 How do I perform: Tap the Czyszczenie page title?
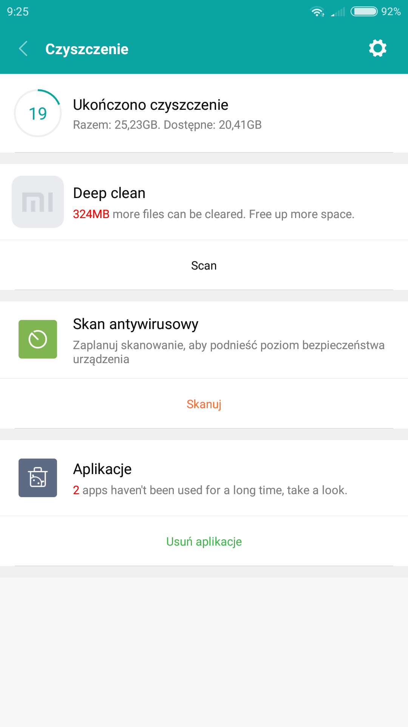pyautogui.click(x=87, y=49)
